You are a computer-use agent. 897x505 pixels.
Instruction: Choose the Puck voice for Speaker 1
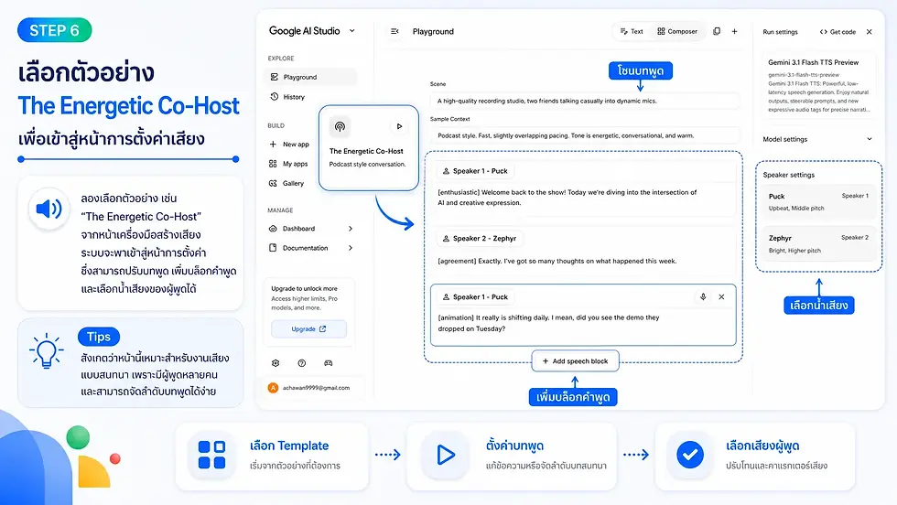tap(818, 202)
